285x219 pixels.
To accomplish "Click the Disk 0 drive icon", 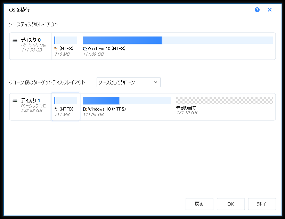I will coord(15,40).
